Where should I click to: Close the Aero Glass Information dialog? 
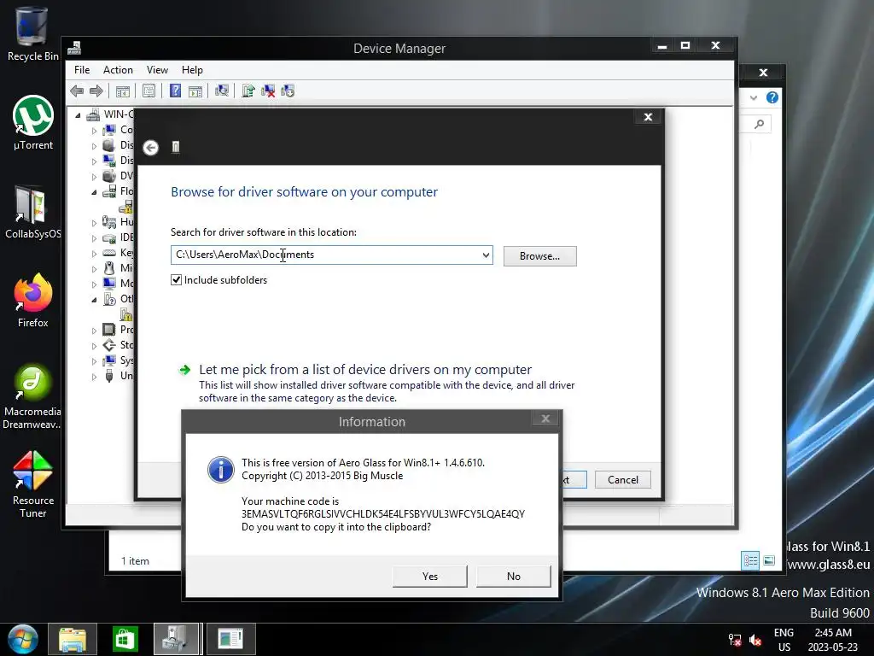[x=545, y=419]
